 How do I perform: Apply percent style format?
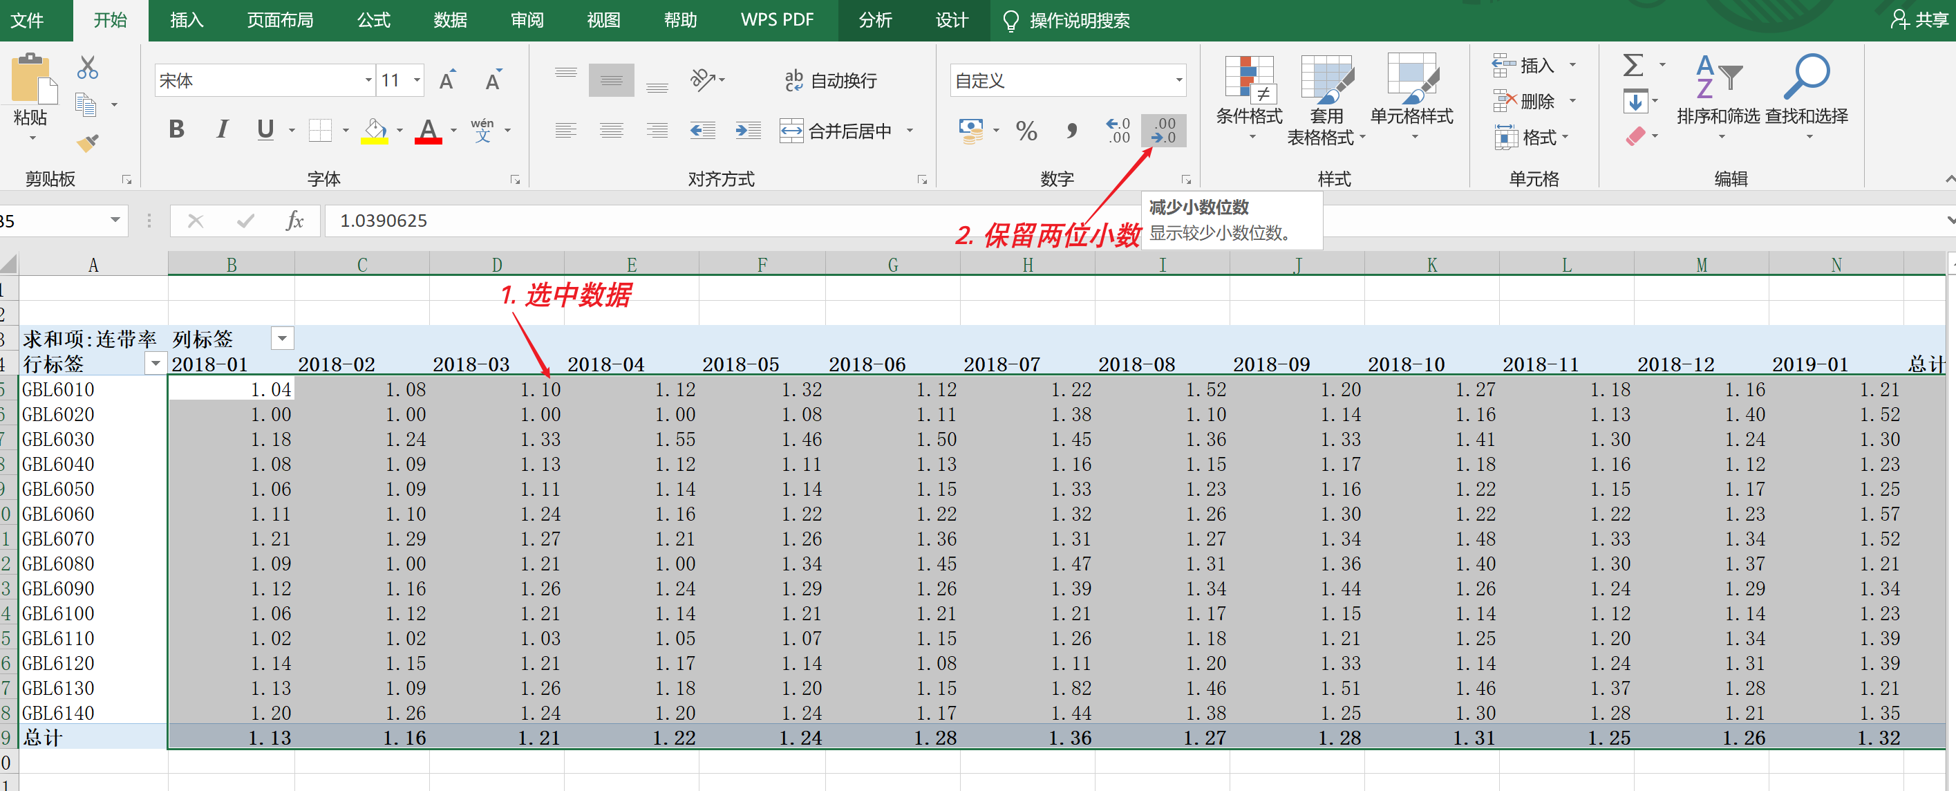pyautogui.click(x=1026, y=131)
